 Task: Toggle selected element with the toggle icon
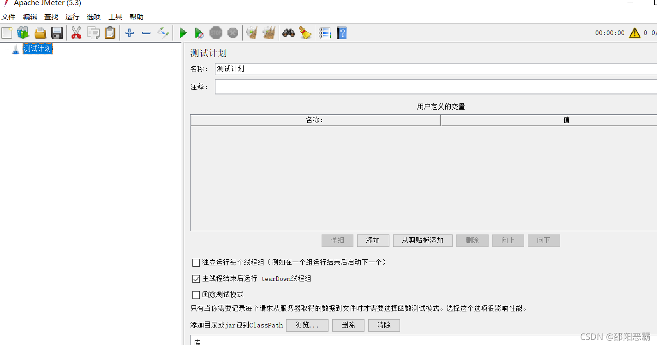[x=163, y=33]
